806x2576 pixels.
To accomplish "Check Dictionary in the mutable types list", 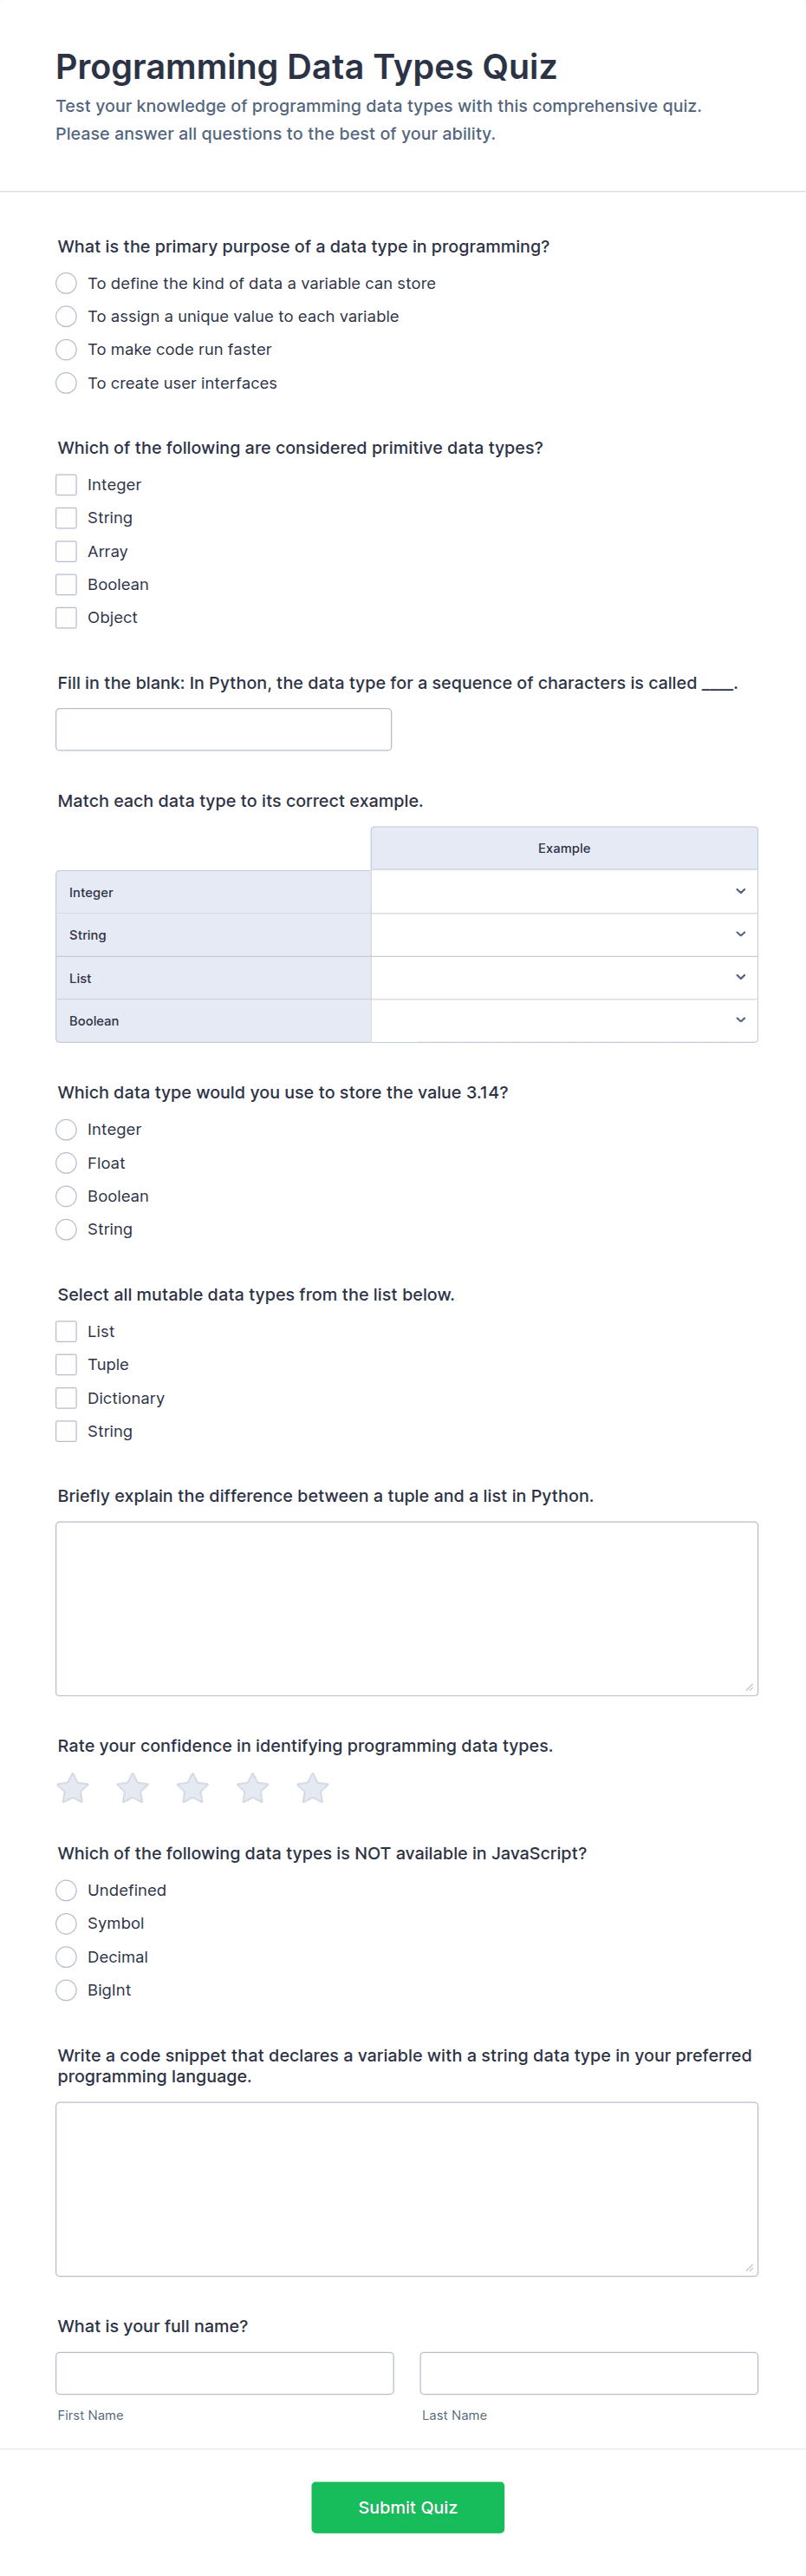I will (66, 1397).
